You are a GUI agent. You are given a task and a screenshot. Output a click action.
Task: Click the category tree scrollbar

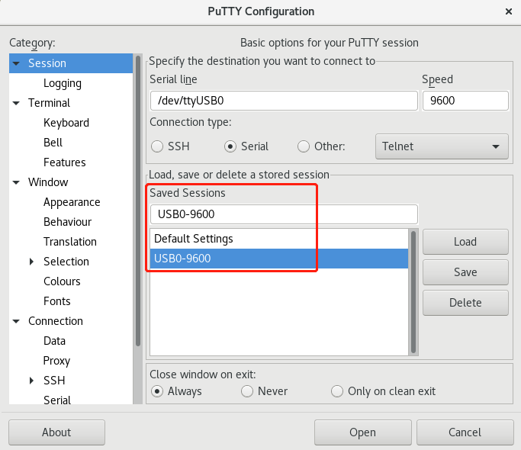point(138,198)
